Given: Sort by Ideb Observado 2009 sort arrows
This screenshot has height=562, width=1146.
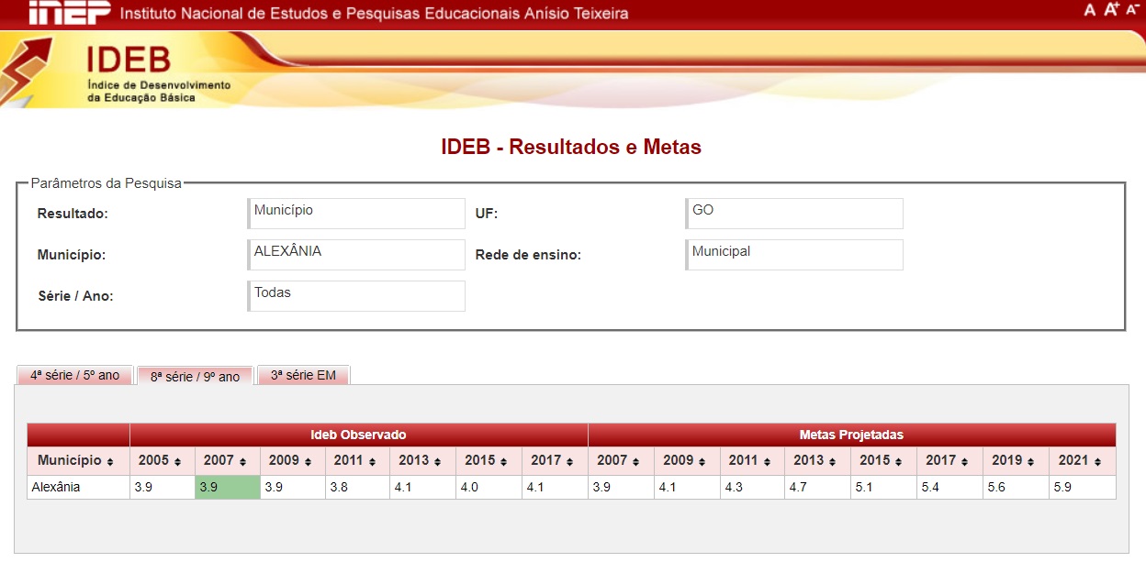Looking at the screenshot, I should [307, 461].
